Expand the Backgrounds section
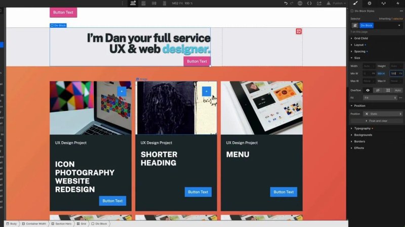Screen dimensions: 405x227 (x=363, y=135)
